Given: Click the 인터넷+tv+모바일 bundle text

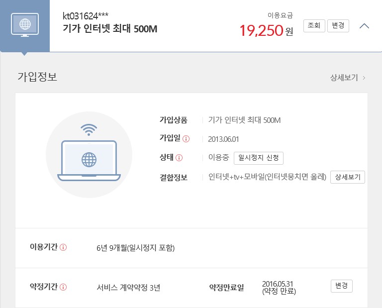Looking at the screenshot, I should pos(267,177).
